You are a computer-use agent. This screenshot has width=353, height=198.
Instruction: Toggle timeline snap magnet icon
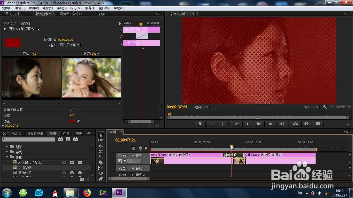pos(134,148)
